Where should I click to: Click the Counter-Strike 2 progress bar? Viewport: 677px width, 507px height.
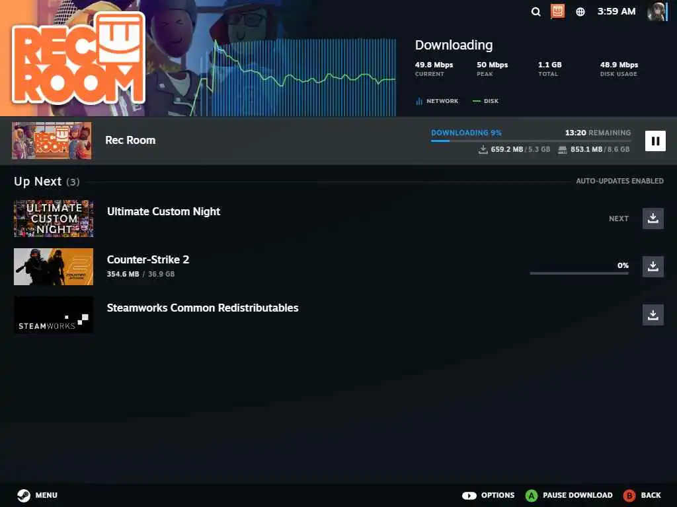pyautogui.click(x=579, y=273)
